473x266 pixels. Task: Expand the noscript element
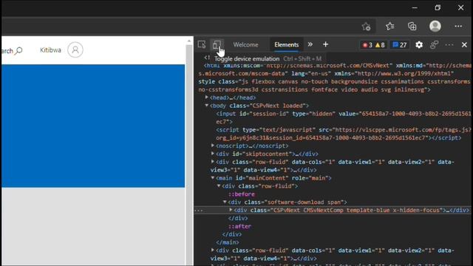click(x=213, y=146)
